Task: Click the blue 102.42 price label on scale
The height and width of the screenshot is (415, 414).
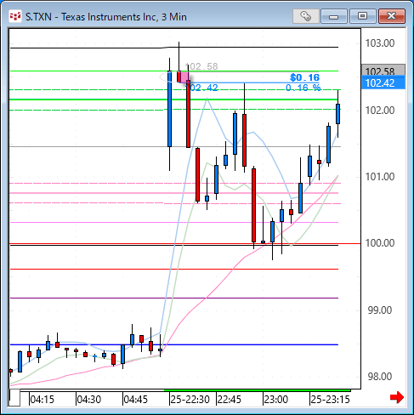Action: 383,83
